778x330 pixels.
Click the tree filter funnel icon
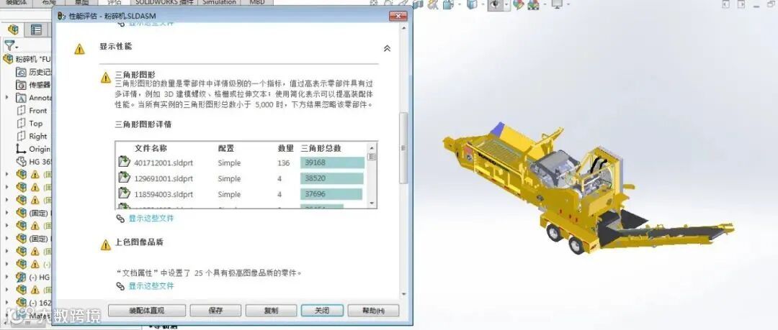coord(9,45)
